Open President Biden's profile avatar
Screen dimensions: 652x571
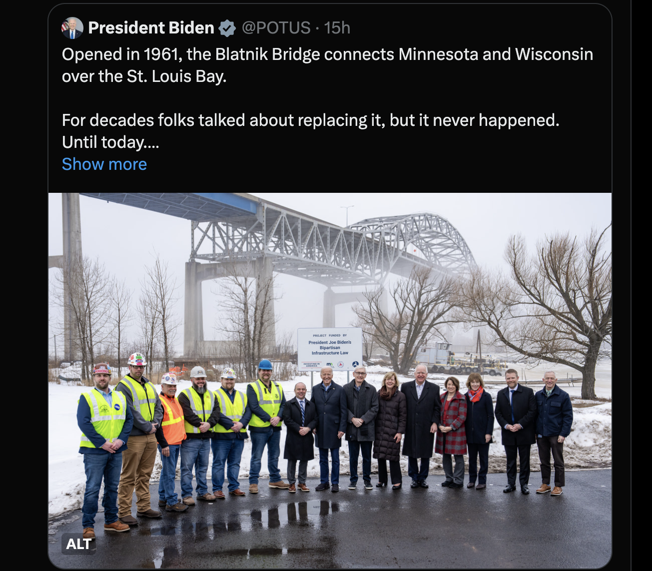point(72,28)
